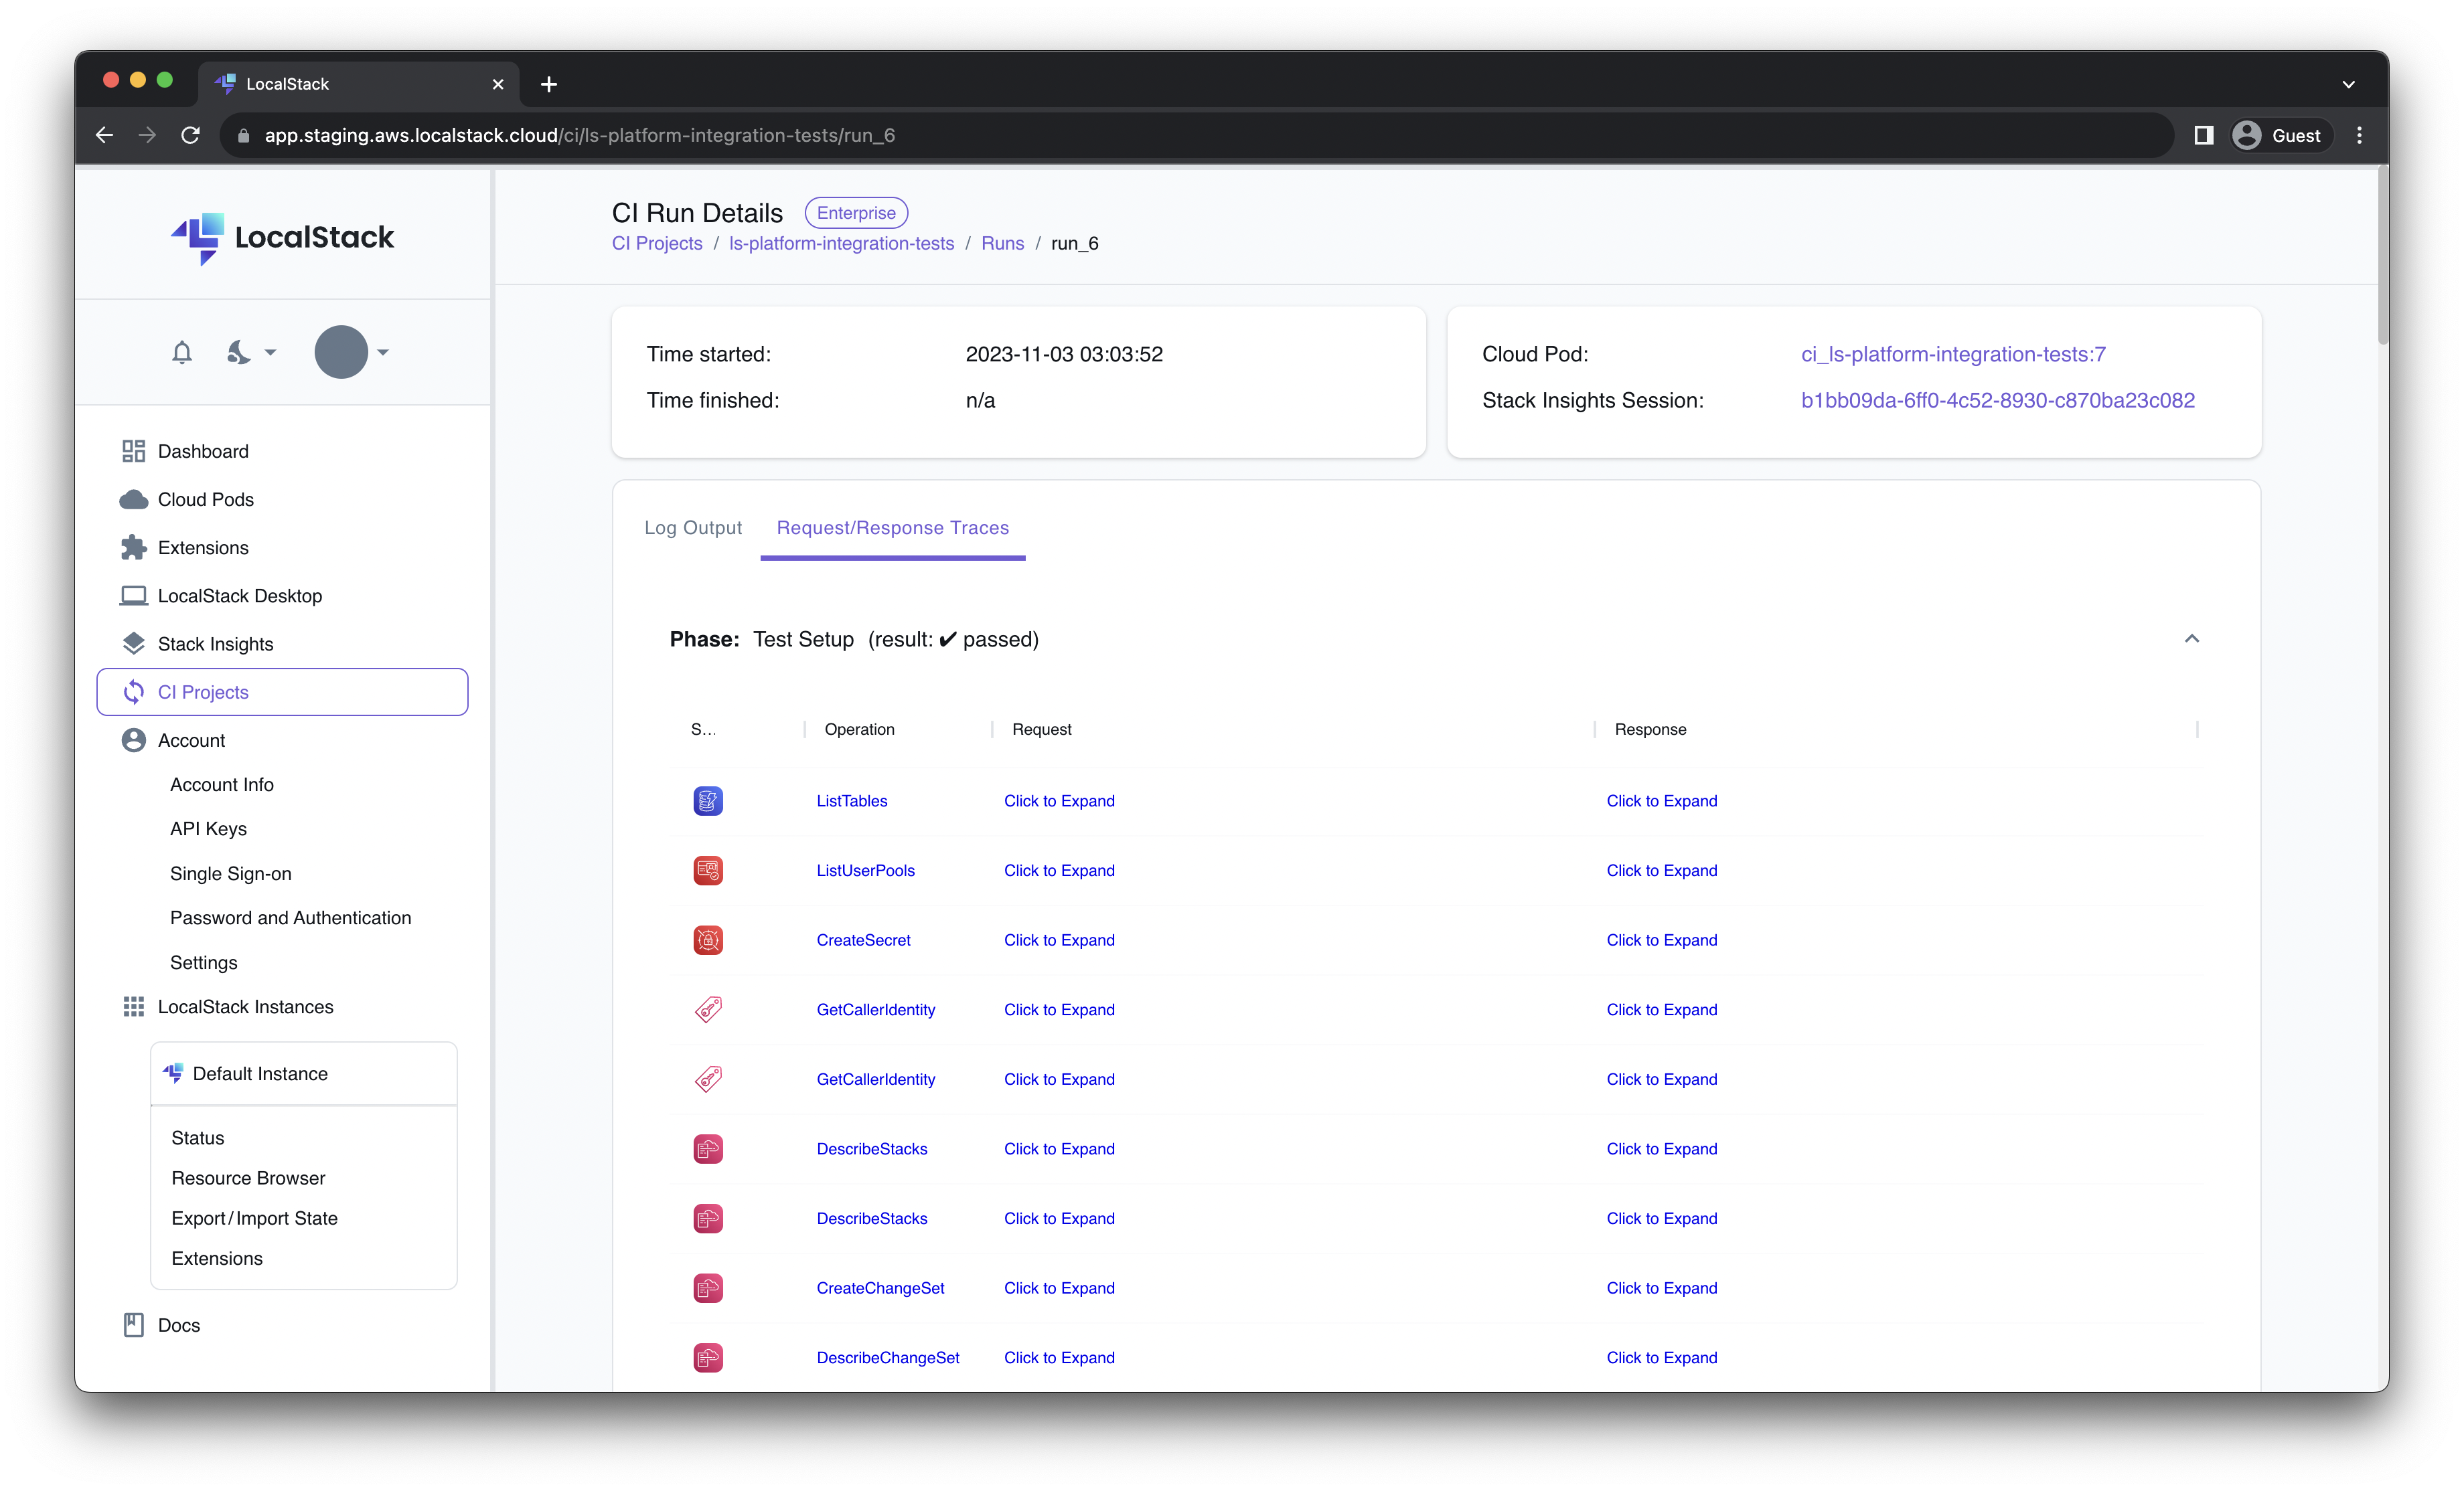Open the Stack Insights session ID link
2464x1491 pixels.
1997,400
